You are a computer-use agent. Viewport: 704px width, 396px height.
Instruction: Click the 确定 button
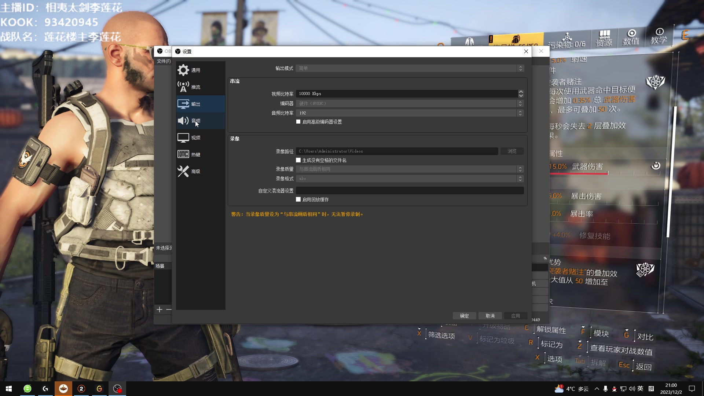pyautogui.click(x=464, y=316)
